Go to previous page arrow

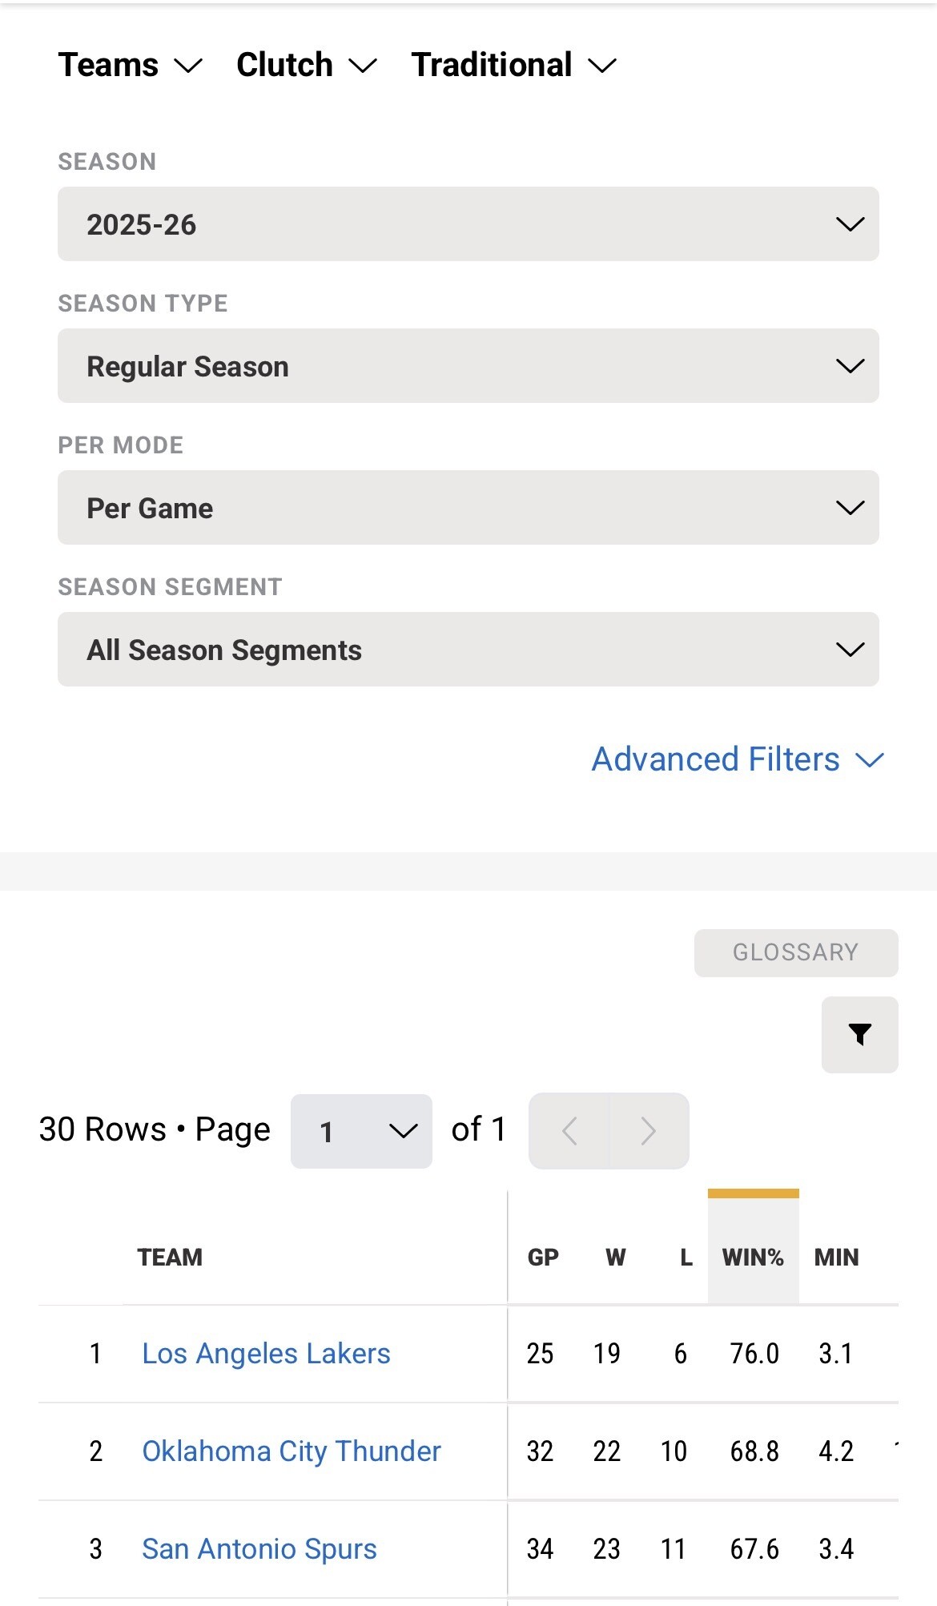click(x=569, y=1130)
